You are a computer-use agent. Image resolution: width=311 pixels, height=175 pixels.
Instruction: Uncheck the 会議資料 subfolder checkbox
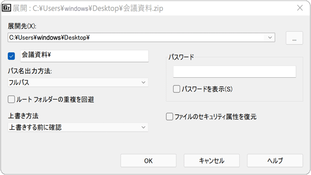(x=11, y=56)
